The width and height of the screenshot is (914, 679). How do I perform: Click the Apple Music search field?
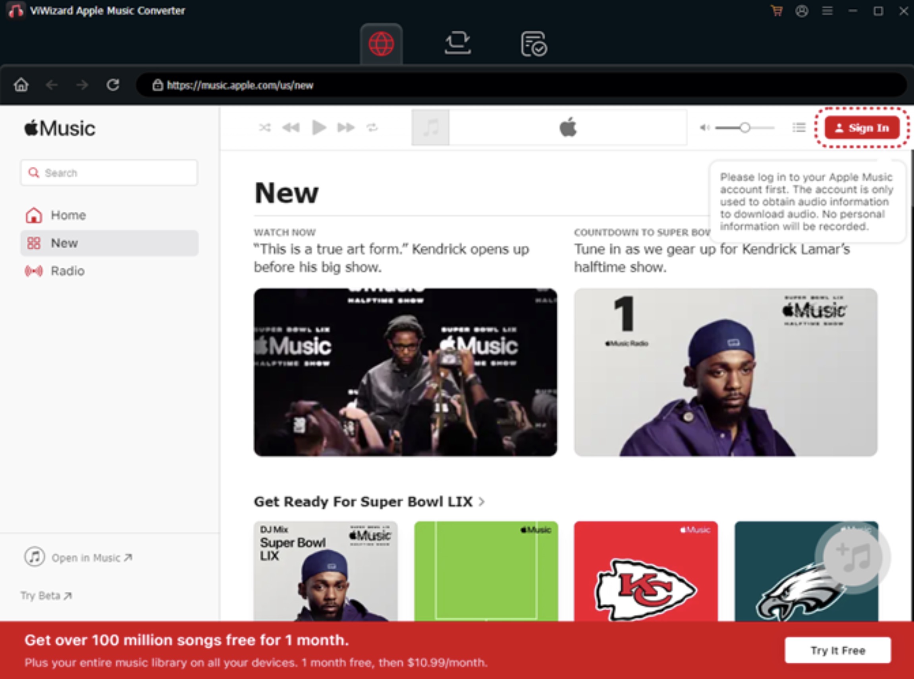pyautogui.click(x=109, y=173)
